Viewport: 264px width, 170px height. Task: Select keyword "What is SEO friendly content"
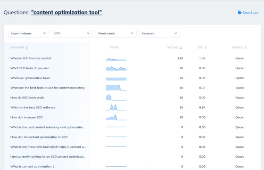pos(31,58)
